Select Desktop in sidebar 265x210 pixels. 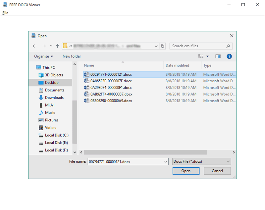pos(50,83)
